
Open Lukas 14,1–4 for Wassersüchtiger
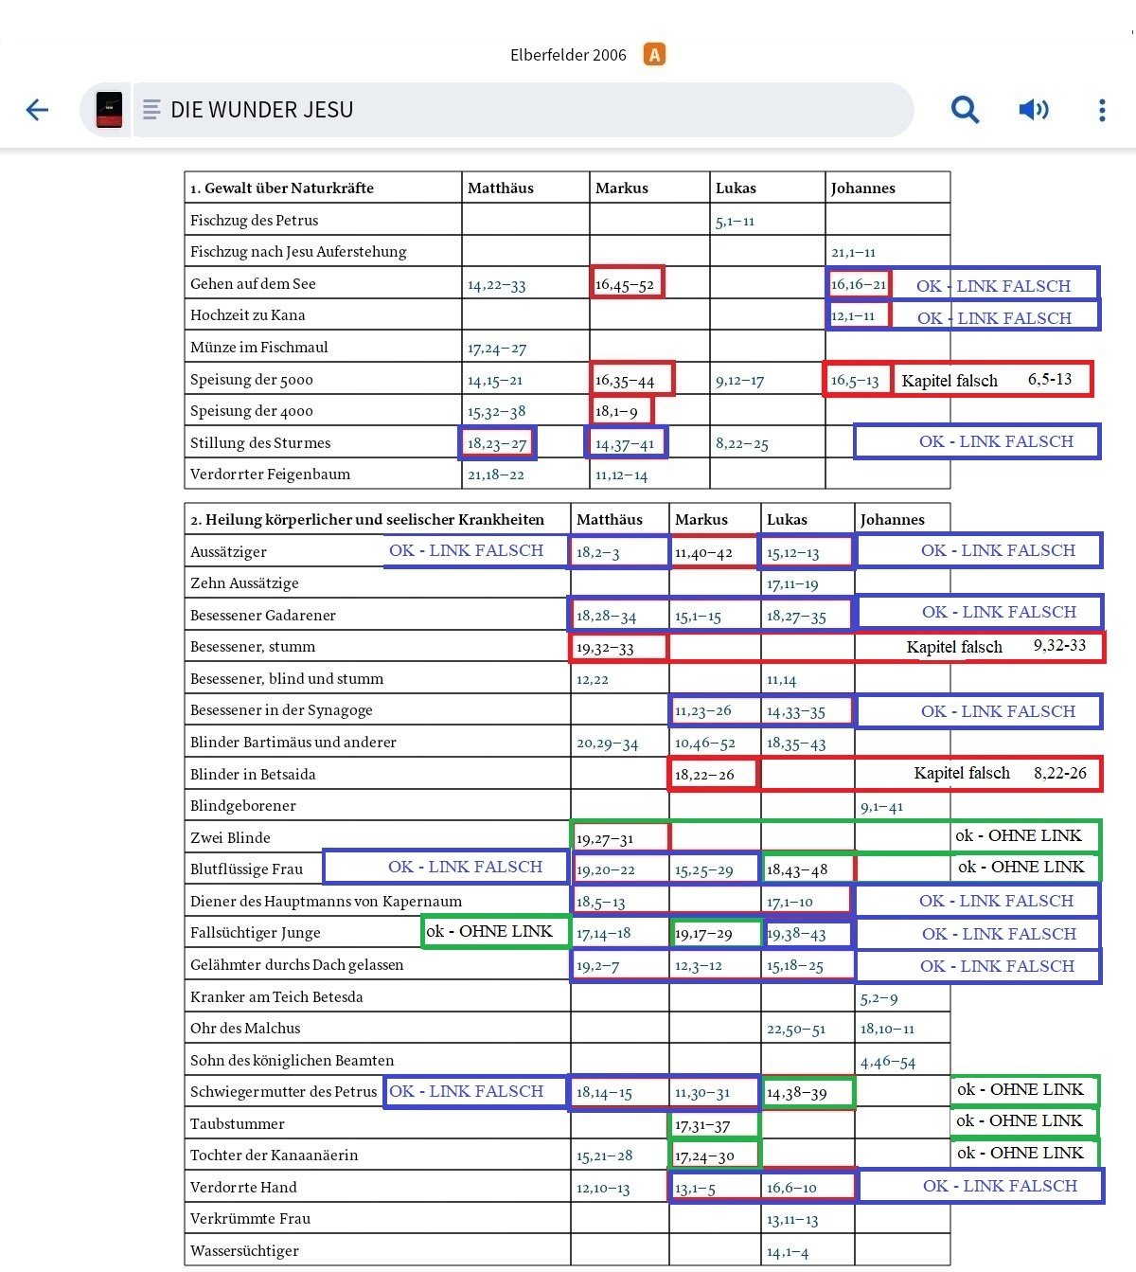788,1252
